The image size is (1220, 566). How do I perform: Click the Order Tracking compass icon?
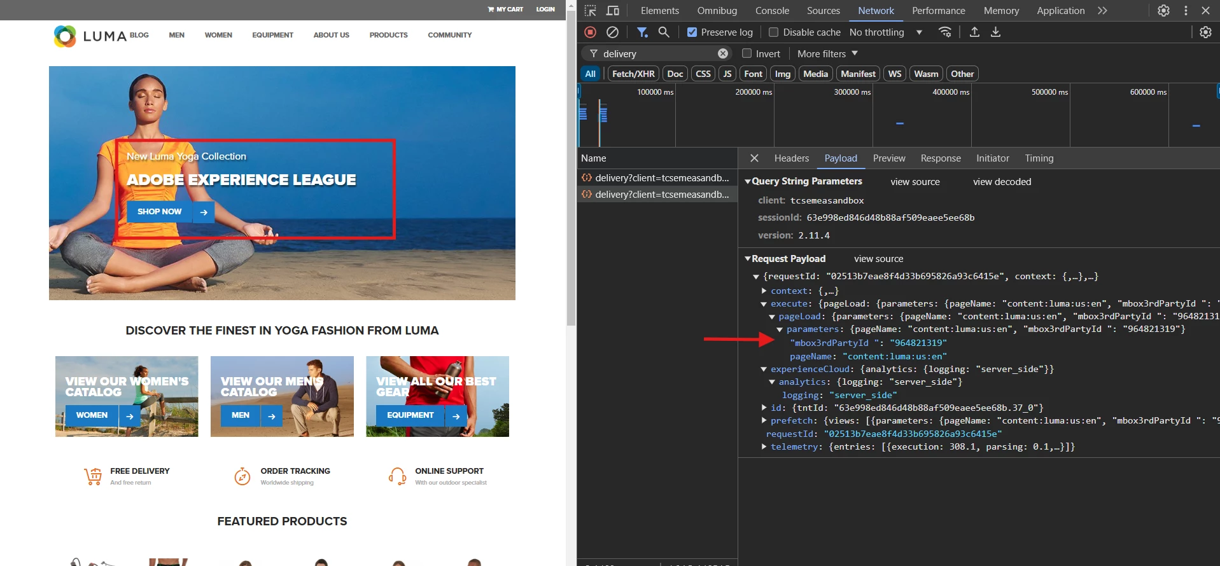pos(242,476)
